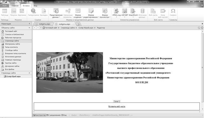The image size is (204, 118).
Task: Open the navigation history dropdown arrow
Action: [x=41, y=28]
